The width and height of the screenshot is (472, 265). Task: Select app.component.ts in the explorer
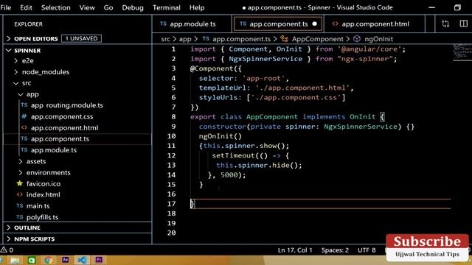click(60, 139)
